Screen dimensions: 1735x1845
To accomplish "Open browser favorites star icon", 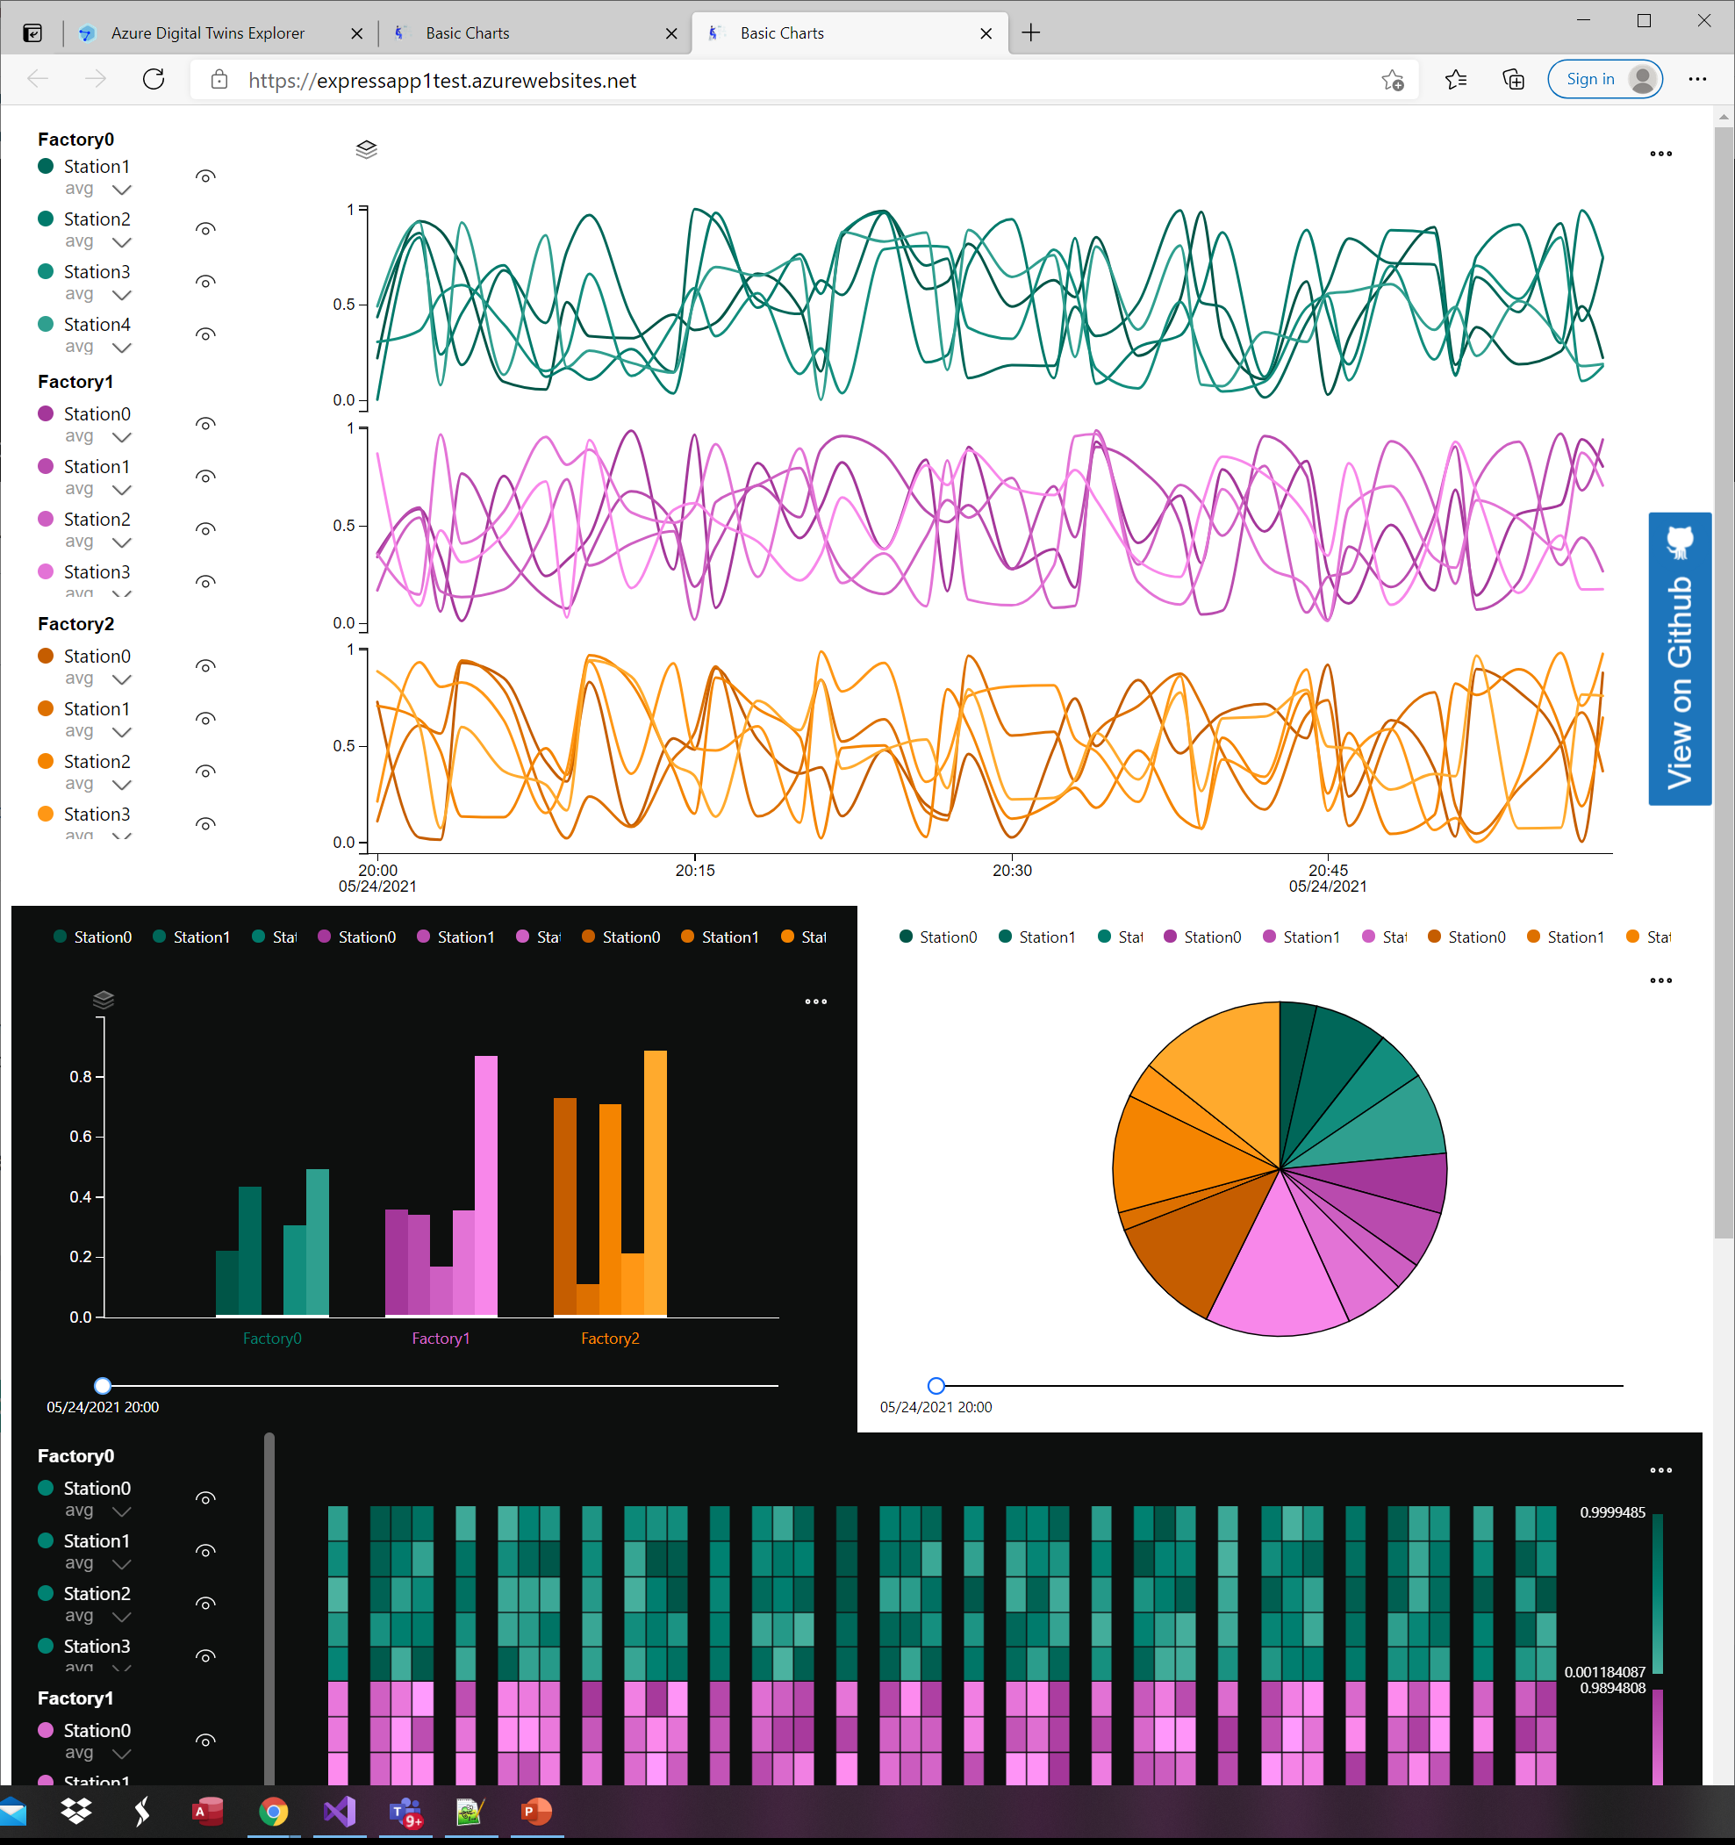I will coord(1456,80).
